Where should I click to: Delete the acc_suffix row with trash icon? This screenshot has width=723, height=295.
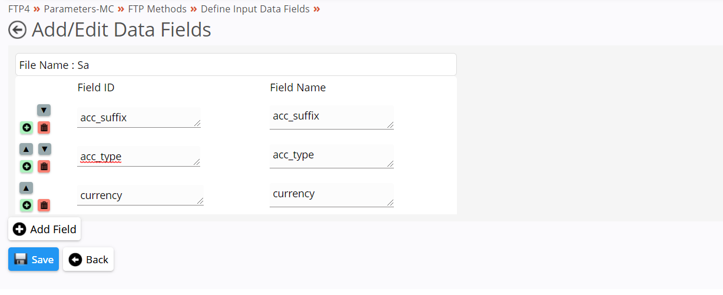(x=44, y=127)
